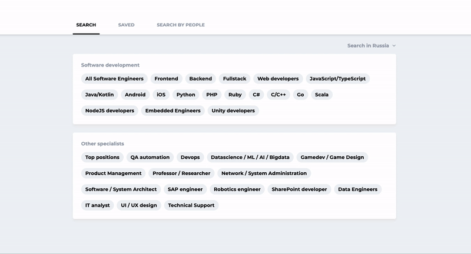Select the Ruby tag
Viewport: 471px width, 254px height.
coord(235,95)
